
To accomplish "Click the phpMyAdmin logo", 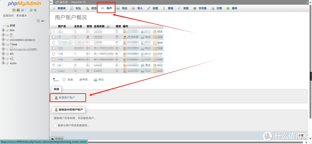I will [x=25, y=3].
